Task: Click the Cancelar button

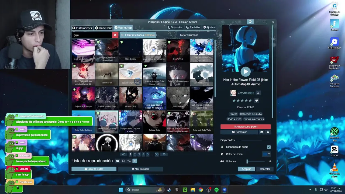Action: tap(265, 169)
